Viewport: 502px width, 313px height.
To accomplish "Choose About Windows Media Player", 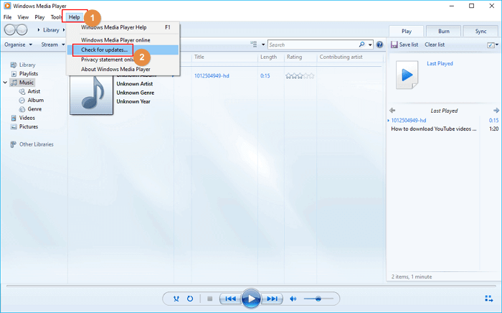I will 123,69.
